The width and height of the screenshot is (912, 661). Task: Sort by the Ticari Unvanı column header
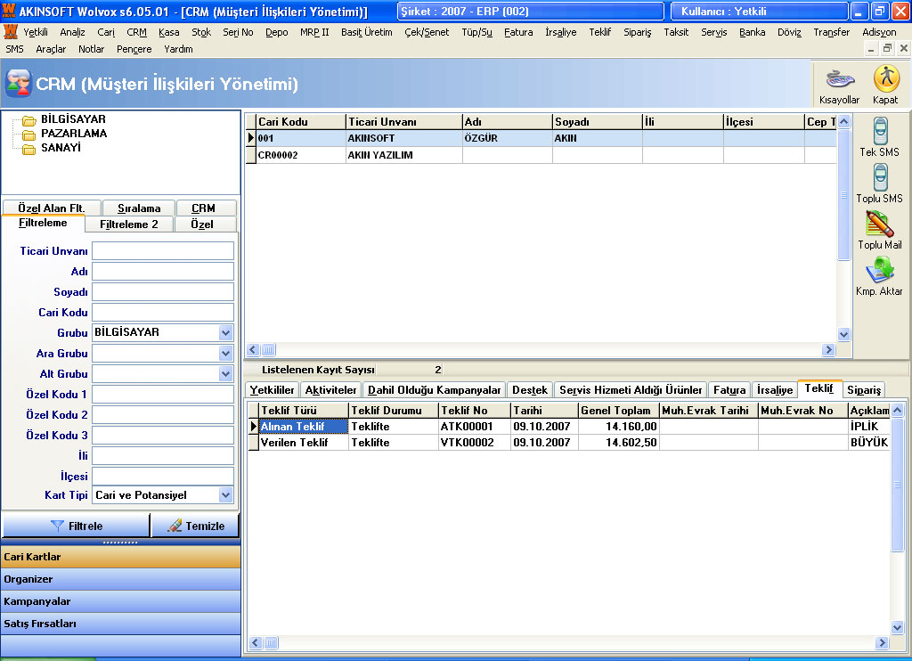click(403, 122)
